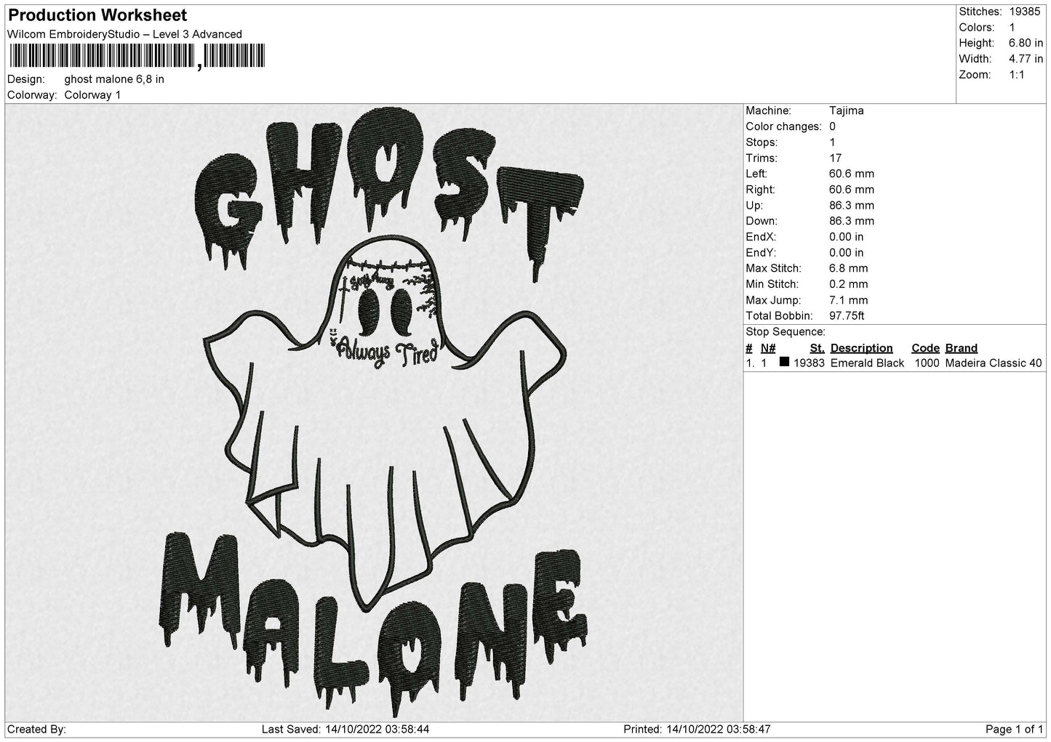The image size is (1051, 742).
Task: Click the barcode under the header
Action: click(x=136, y=57)
